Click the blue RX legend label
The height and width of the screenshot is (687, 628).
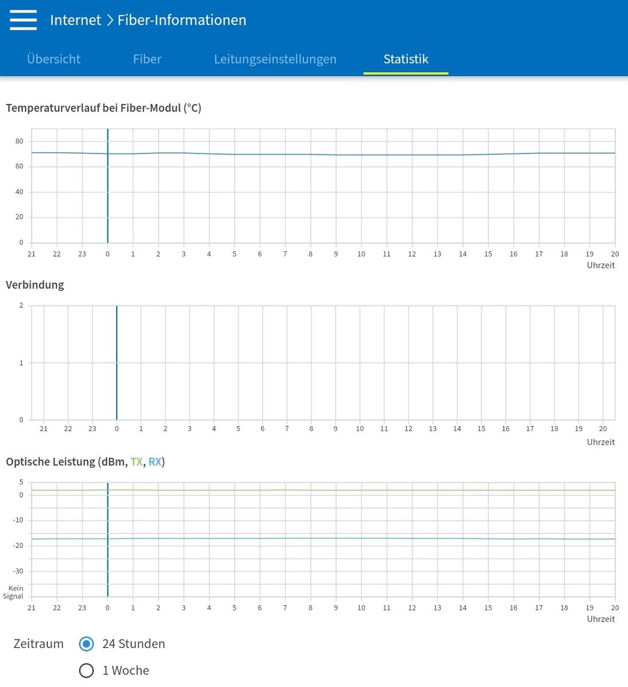[155, 462]
